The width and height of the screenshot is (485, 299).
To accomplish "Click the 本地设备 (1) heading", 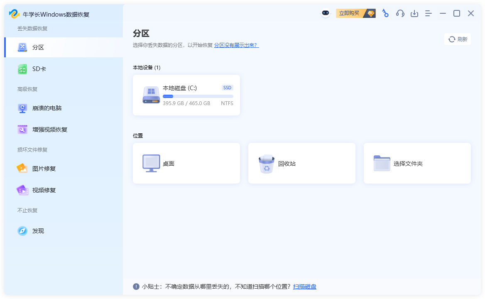I will 147,67.
